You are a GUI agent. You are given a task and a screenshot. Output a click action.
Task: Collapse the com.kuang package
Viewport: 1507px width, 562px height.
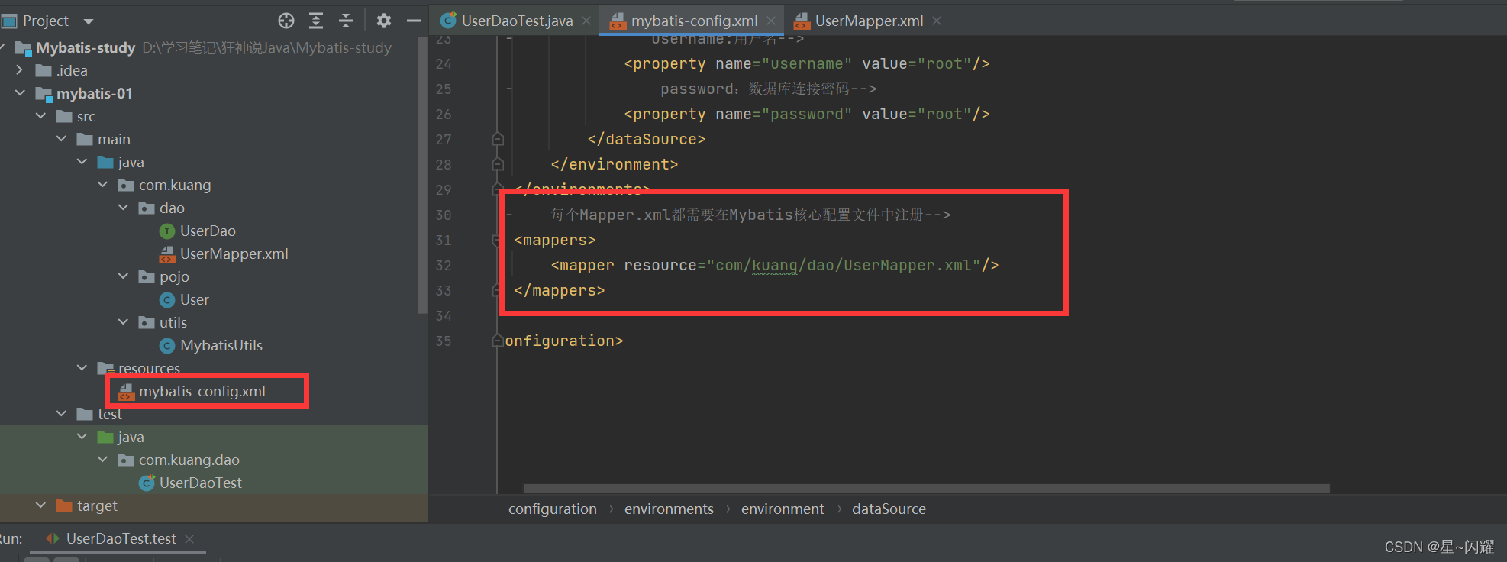(x=102, y=185)
